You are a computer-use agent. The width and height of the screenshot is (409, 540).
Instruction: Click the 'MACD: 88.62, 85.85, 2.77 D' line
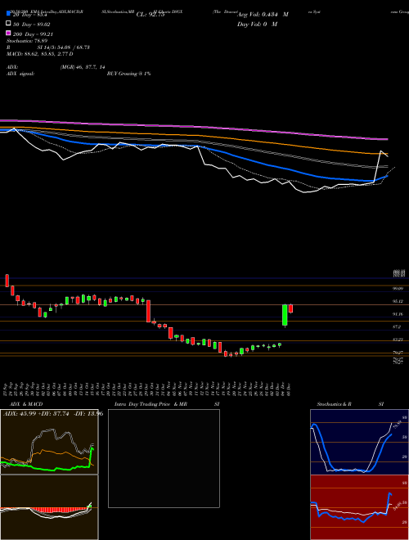click(x=40, y=54)
